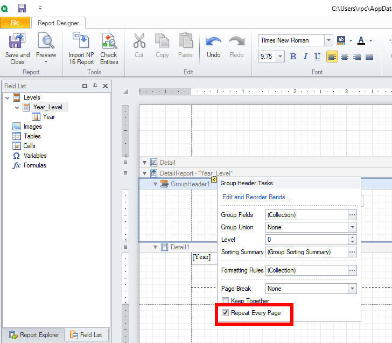Open quick access toolbar customize menu
Screen dimensions: 392x343
(40, 8)
